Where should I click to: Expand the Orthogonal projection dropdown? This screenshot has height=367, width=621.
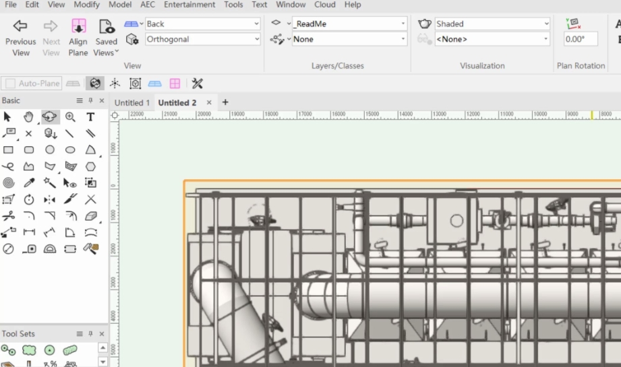tap(202, 39)
